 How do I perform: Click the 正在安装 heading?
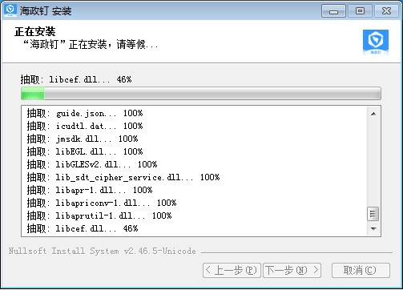(x=35, y=31)
